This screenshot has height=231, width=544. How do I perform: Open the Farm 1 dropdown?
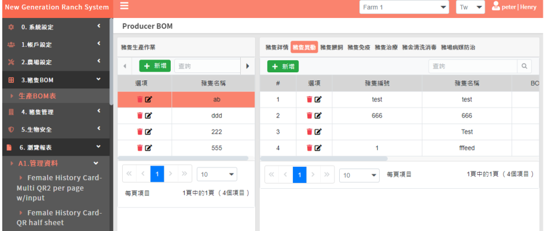pos(404,7)
